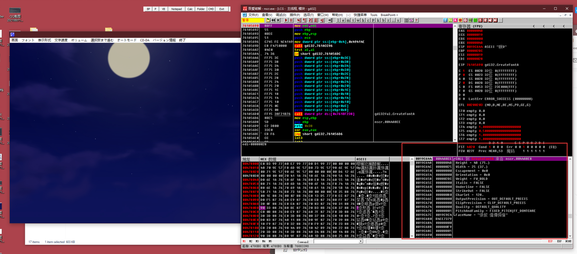The image size is (577, 254).
Task: Open the 选项(T) menu
Action: pos(308,15)
